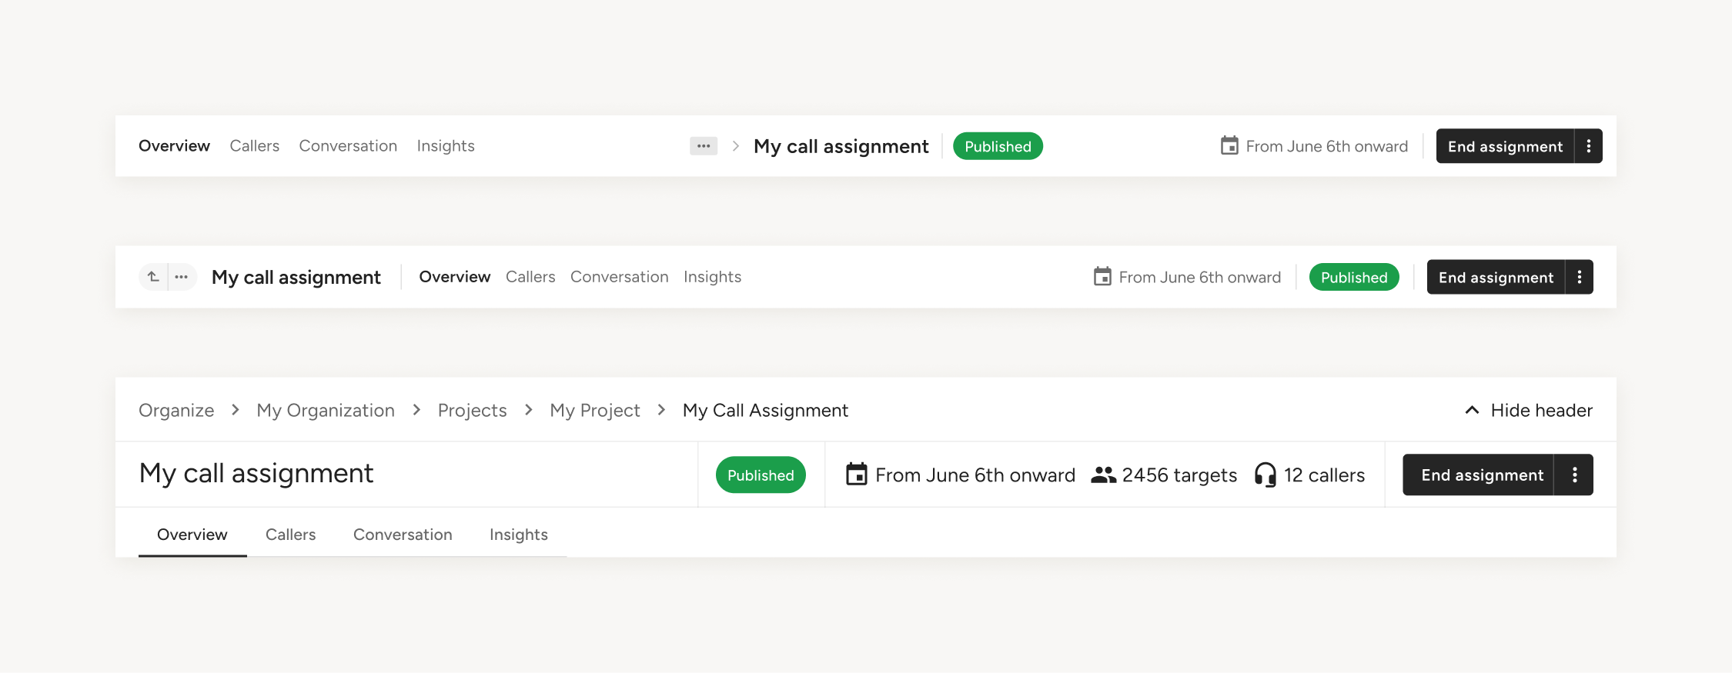Click Published badge in top header
Image resolution: width=1732 pixels, height=673 pixels.
tap(998, 146)
